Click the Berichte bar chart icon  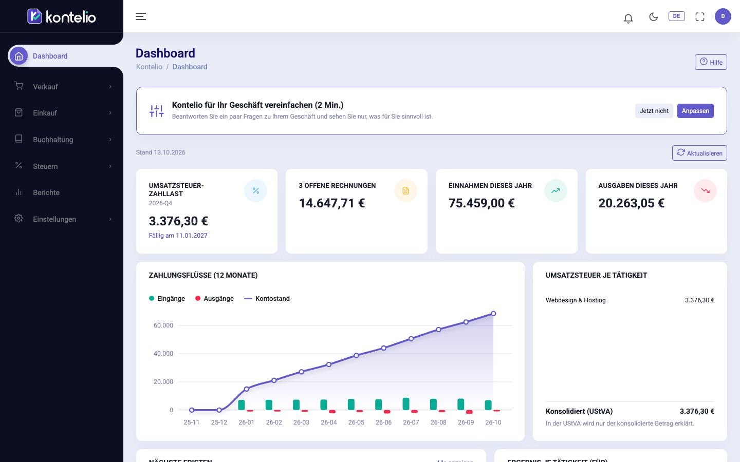click(x=19, y=192)
